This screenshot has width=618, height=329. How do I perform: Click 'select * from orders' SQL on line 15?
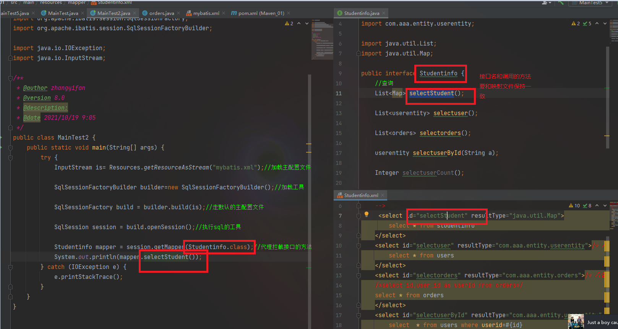pyautogui.click(x=409, y=295)
